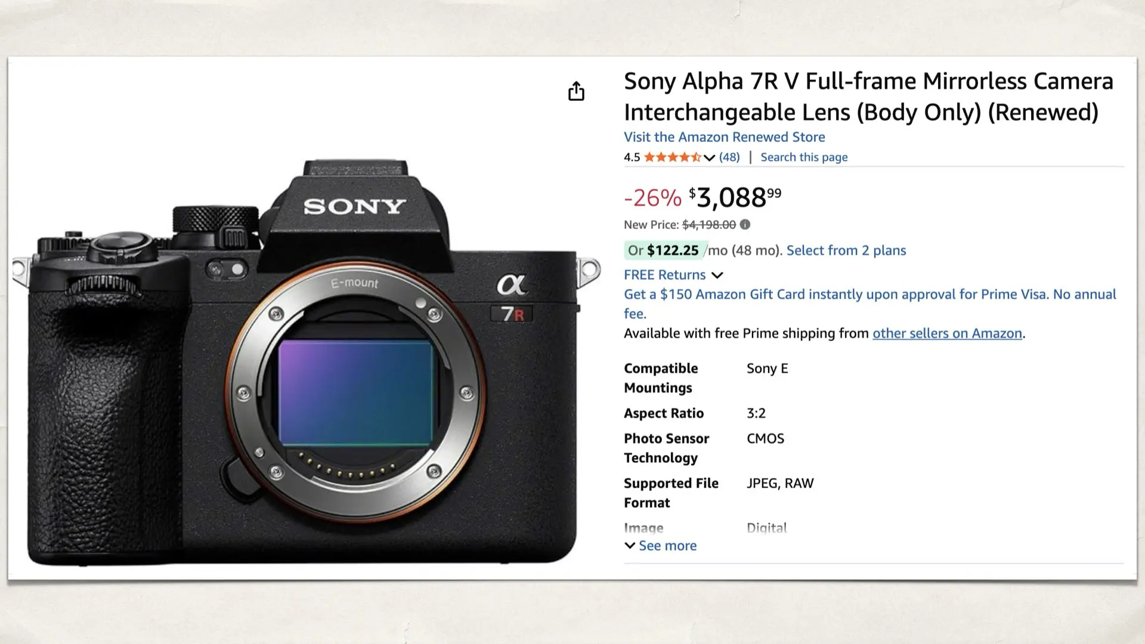Click the arrow icon left of See more
The image size is (1145, 644).
630,545
